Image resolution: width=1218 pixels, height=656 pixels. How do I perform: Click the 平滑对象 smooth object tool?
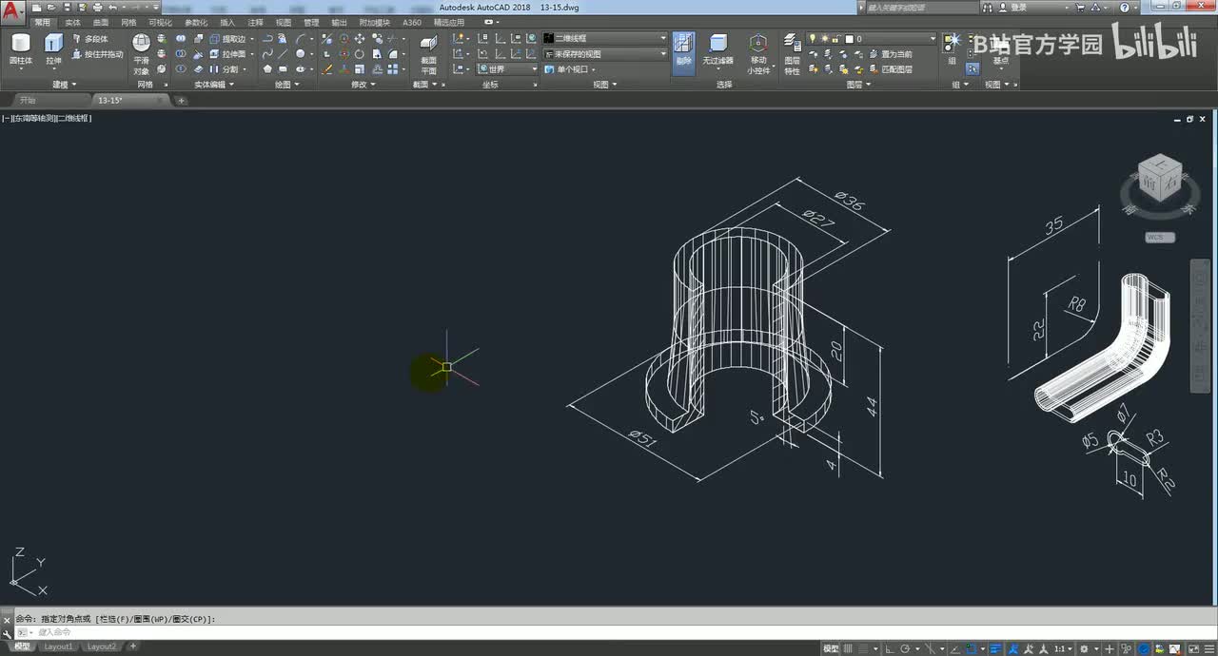[141, 54]
